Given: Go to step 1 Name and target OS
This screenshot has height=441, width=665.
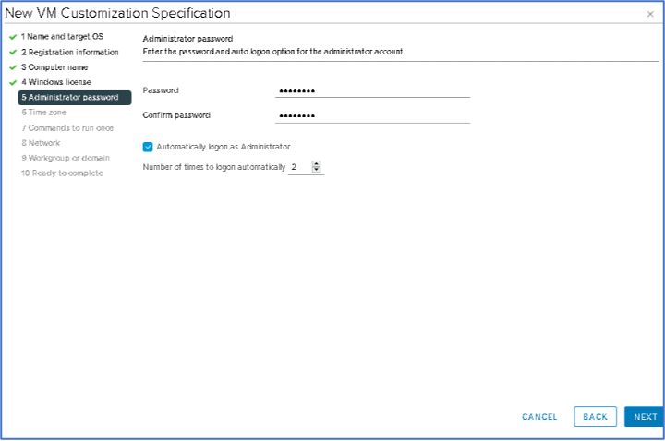Looking at the screenshot, I should [62, 36].
